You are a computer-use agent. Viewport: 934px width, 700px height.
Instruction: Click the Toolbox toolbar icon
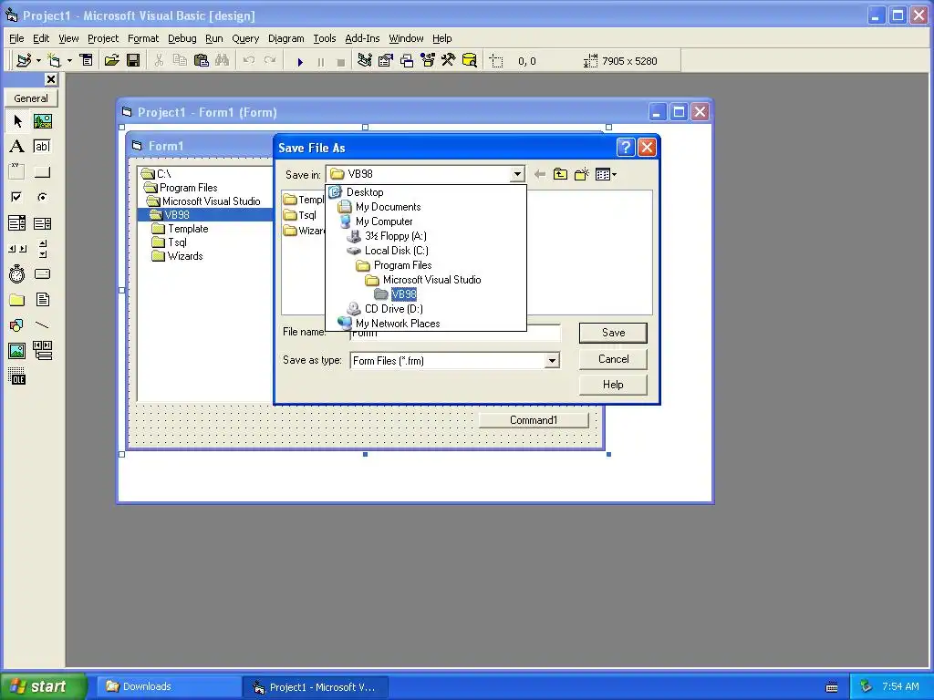click(449, 61)
